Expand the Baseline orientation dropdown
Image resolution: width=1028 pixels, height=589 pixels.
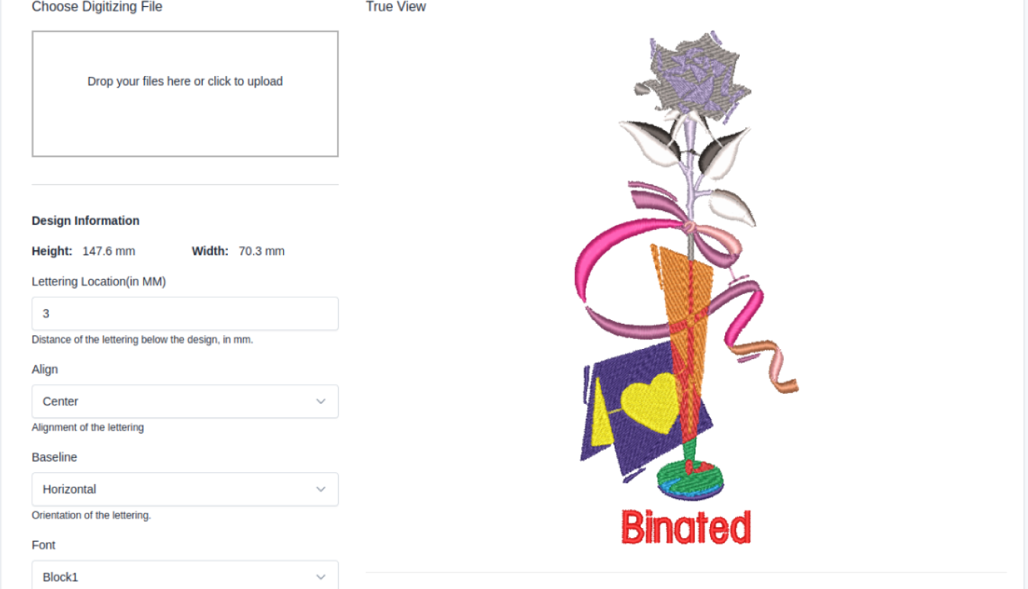point(185,488)
